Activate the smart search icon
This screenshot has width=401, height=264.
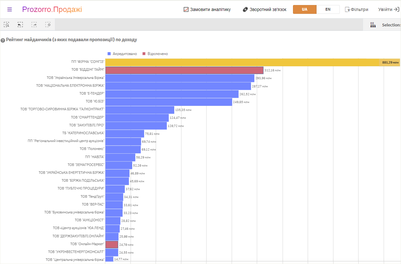coord(7,25)
